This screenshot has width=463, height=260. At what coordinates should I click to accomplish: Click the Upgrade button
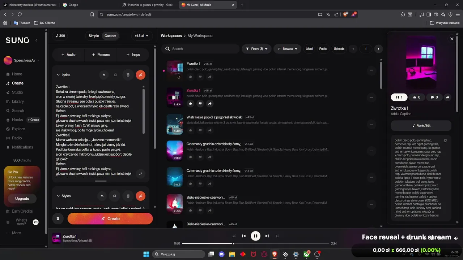click(22, 199)
